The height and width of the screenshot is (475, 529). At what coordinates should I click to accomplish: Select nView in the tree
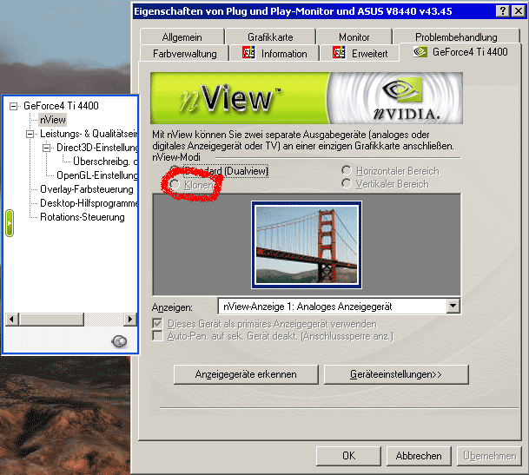pos(53,120)
